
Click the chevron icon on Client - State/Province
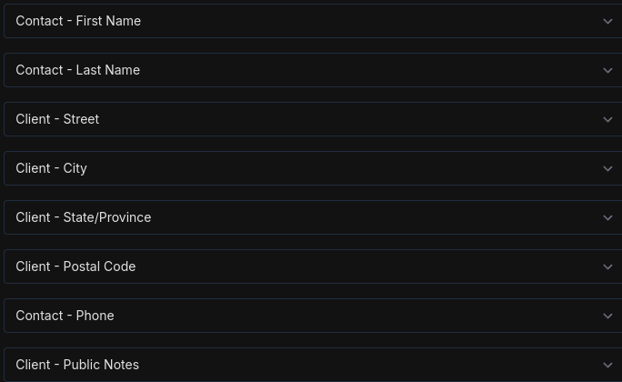click(608, 217)
